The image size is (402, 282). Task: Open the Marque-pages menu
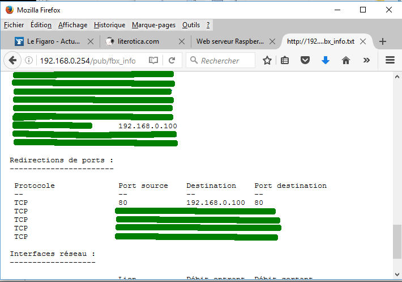(x=154, y=25)
